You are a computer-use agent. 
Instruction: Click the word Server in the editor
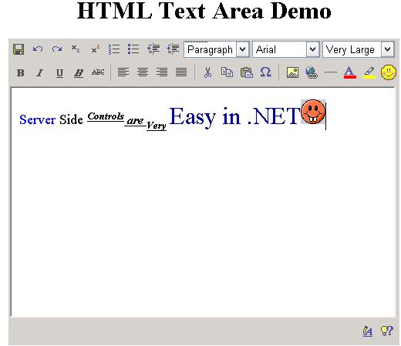pos(38,119)
